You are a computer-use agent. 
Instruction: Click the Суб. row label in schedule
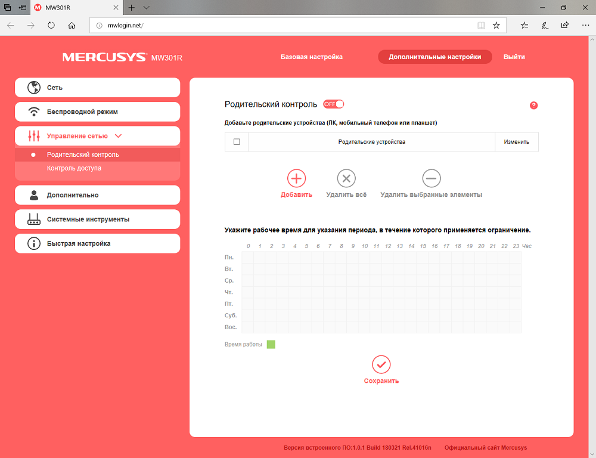[231, 315]
